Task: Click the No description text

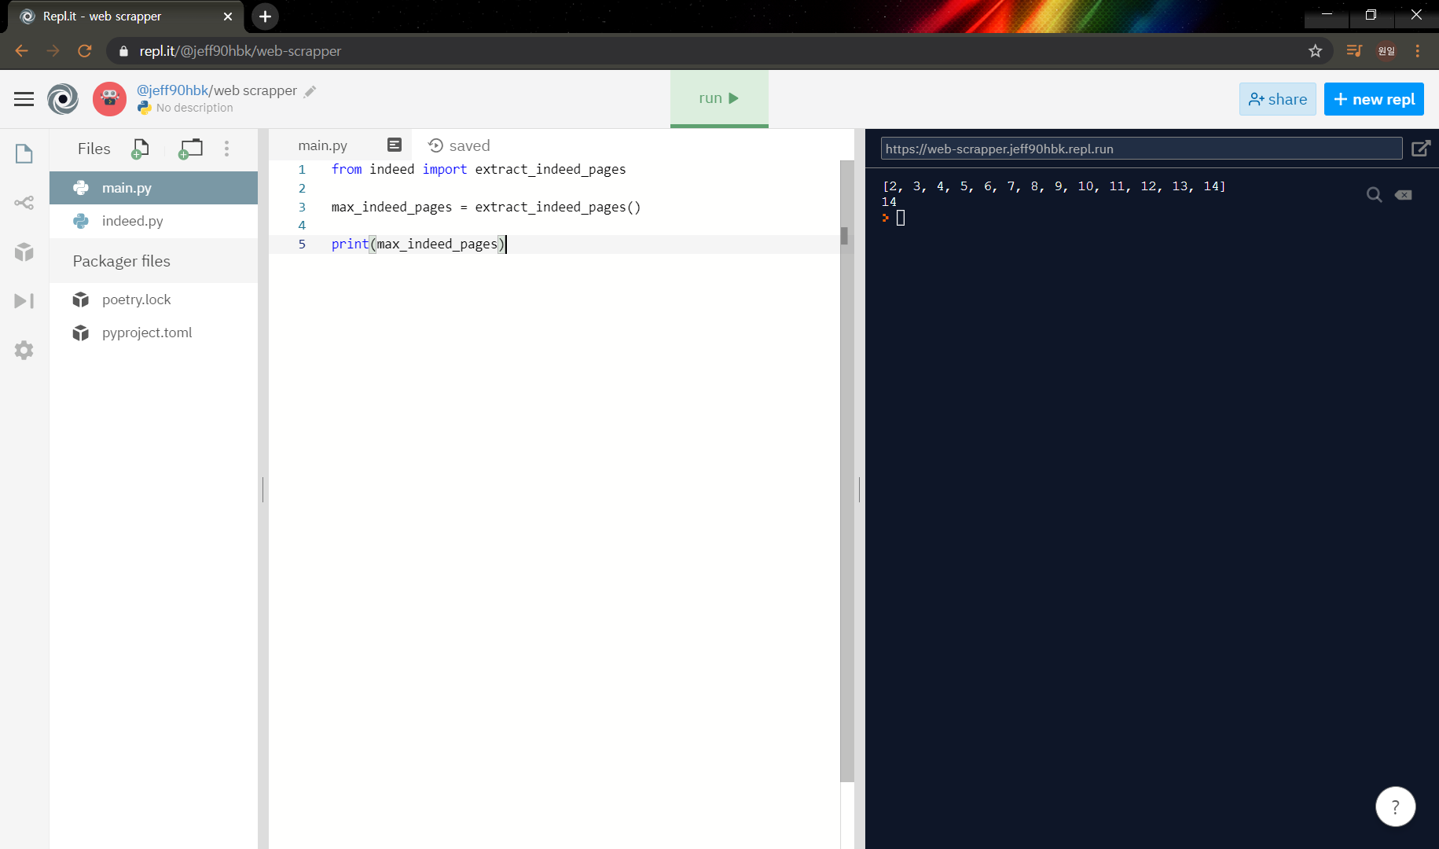Action: click(x=194, y=108)
